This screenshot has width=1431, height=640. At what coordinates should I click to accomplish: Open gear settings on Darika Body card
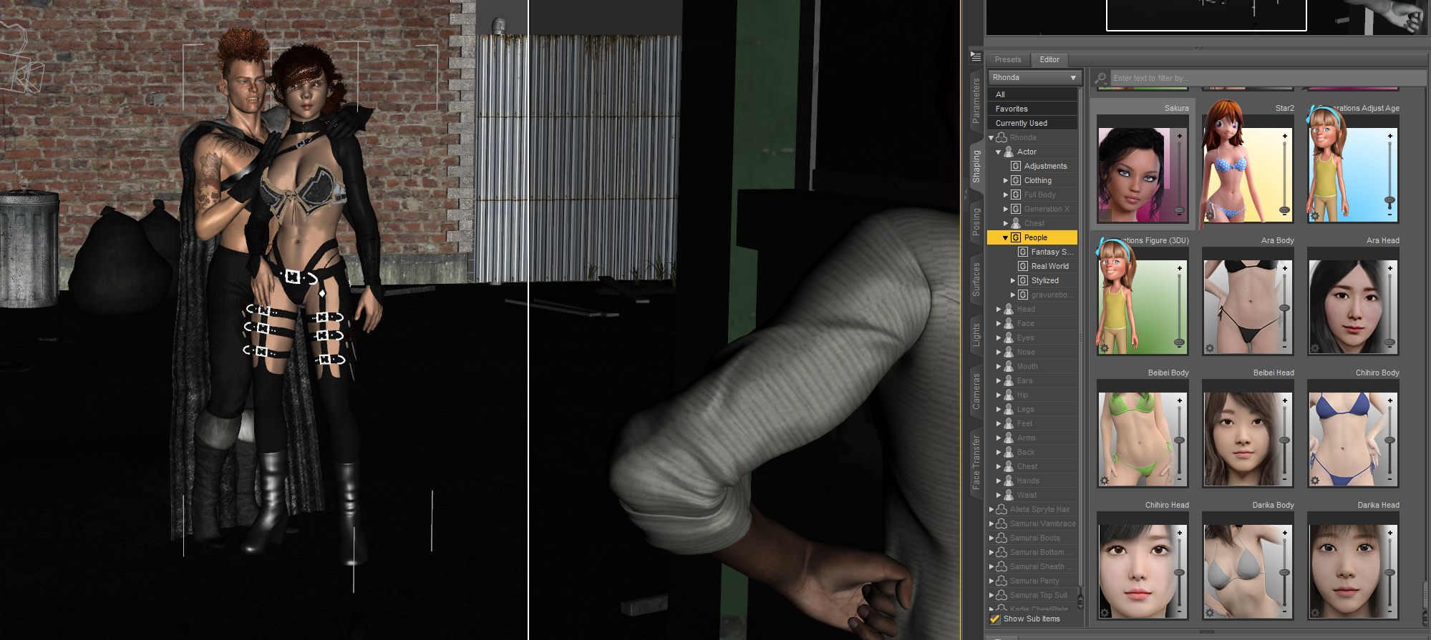pos(1209,613)
